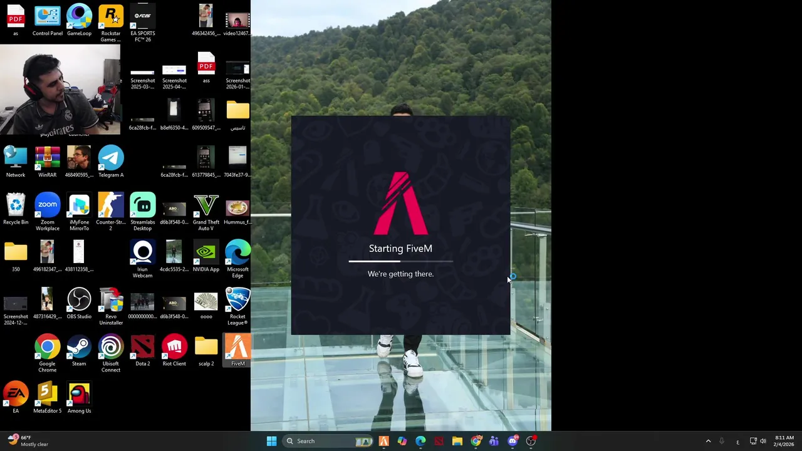Launch Dota 2 desktop shortcut
802x451 pixels.
click(143, 350)
